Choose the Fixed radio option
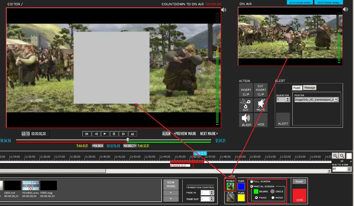The height and width of the screenshot is (206, 354). point(256,197)
